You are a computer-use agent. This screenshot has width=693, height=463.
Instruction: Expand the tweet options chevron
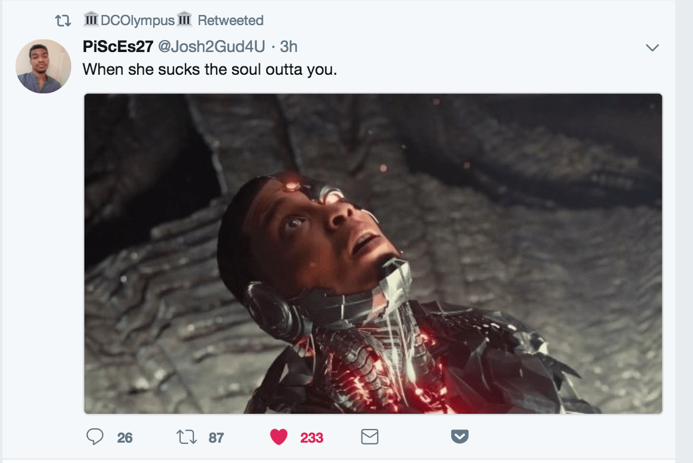click(652, 47)
